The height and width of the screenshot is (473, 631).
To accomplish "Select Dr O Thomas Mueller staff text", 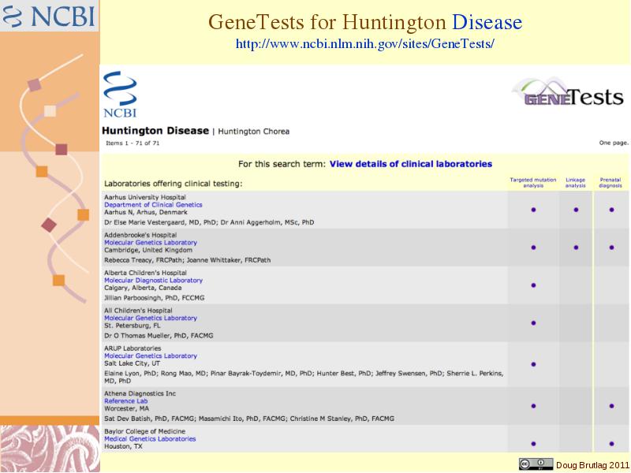I will tap(159, 336).
